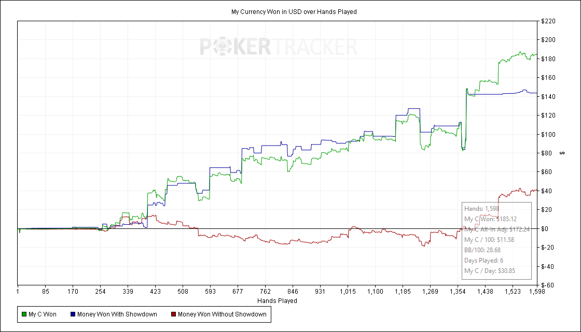Select the 'My C Won' legend label

tap(43, 314)
